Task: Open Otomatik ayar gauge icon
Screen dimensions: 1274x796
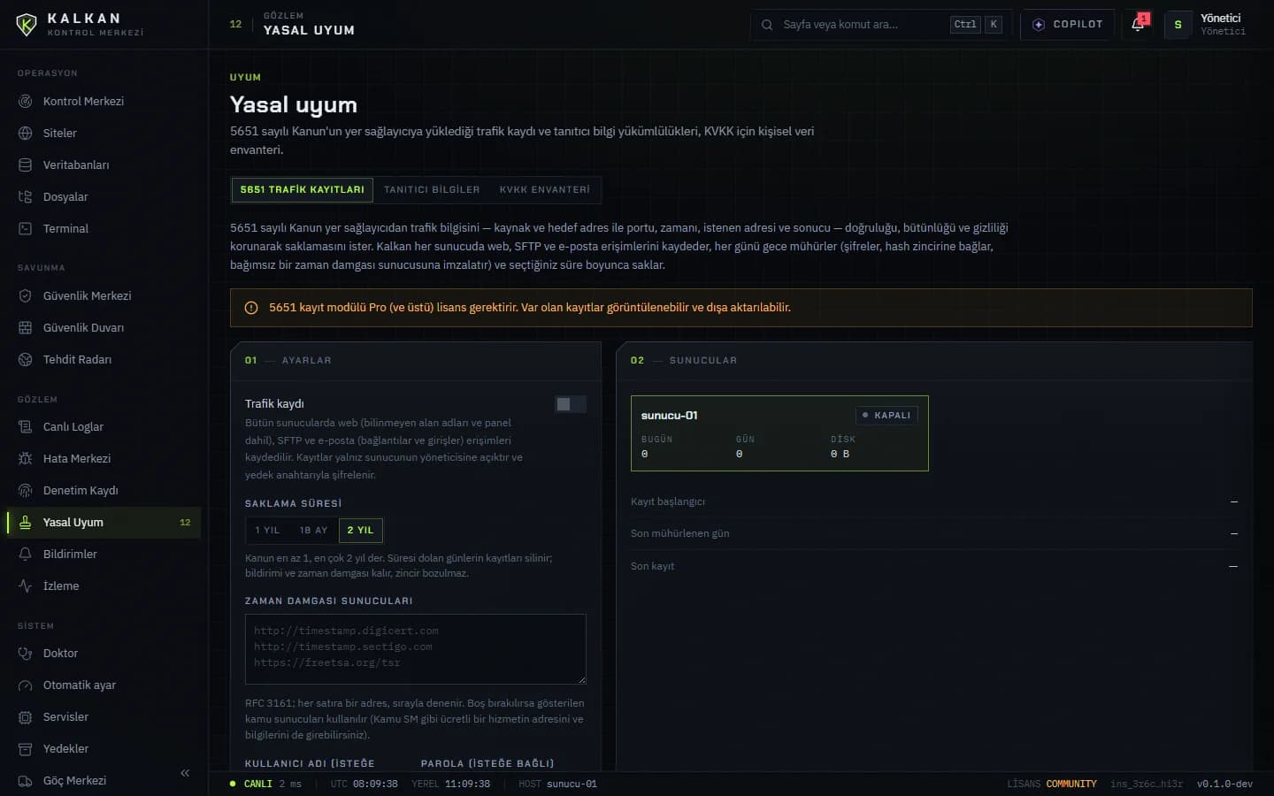Action: [x=25, y=685]
